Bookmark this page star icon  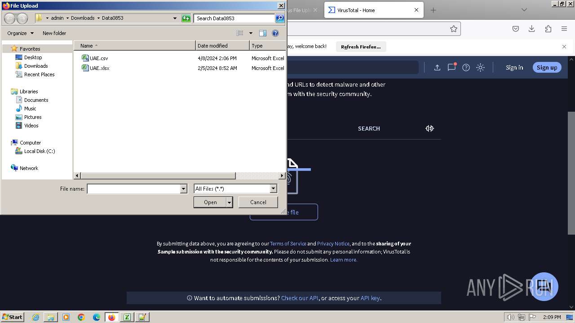click(x=454, y=29)
